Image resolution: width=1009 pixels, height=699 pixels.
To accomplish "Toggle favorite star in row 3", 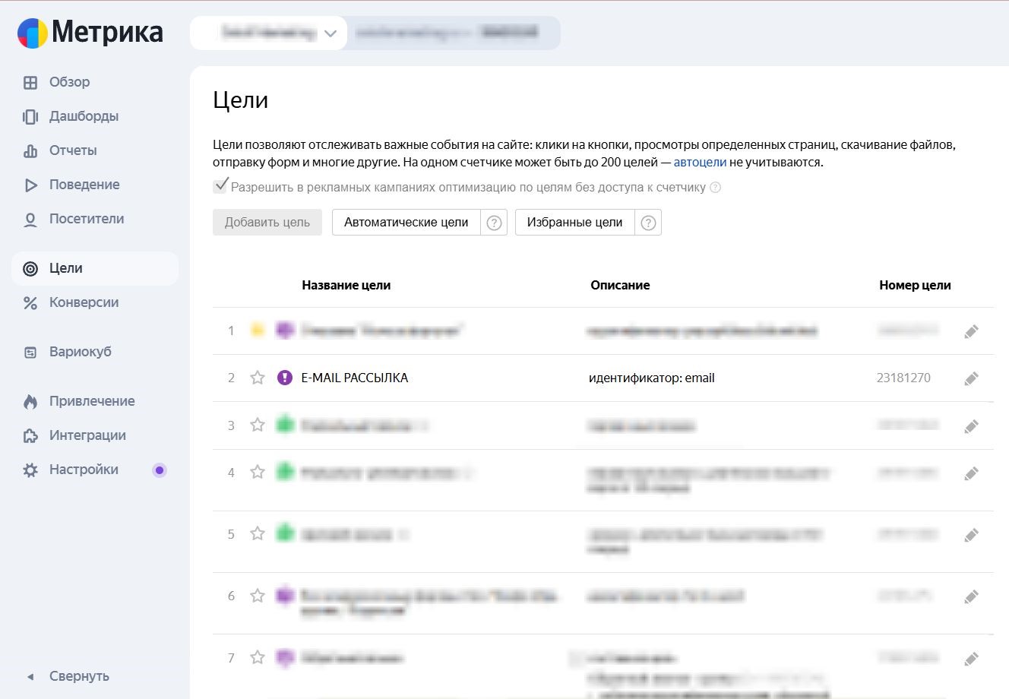I will [258, 425].
